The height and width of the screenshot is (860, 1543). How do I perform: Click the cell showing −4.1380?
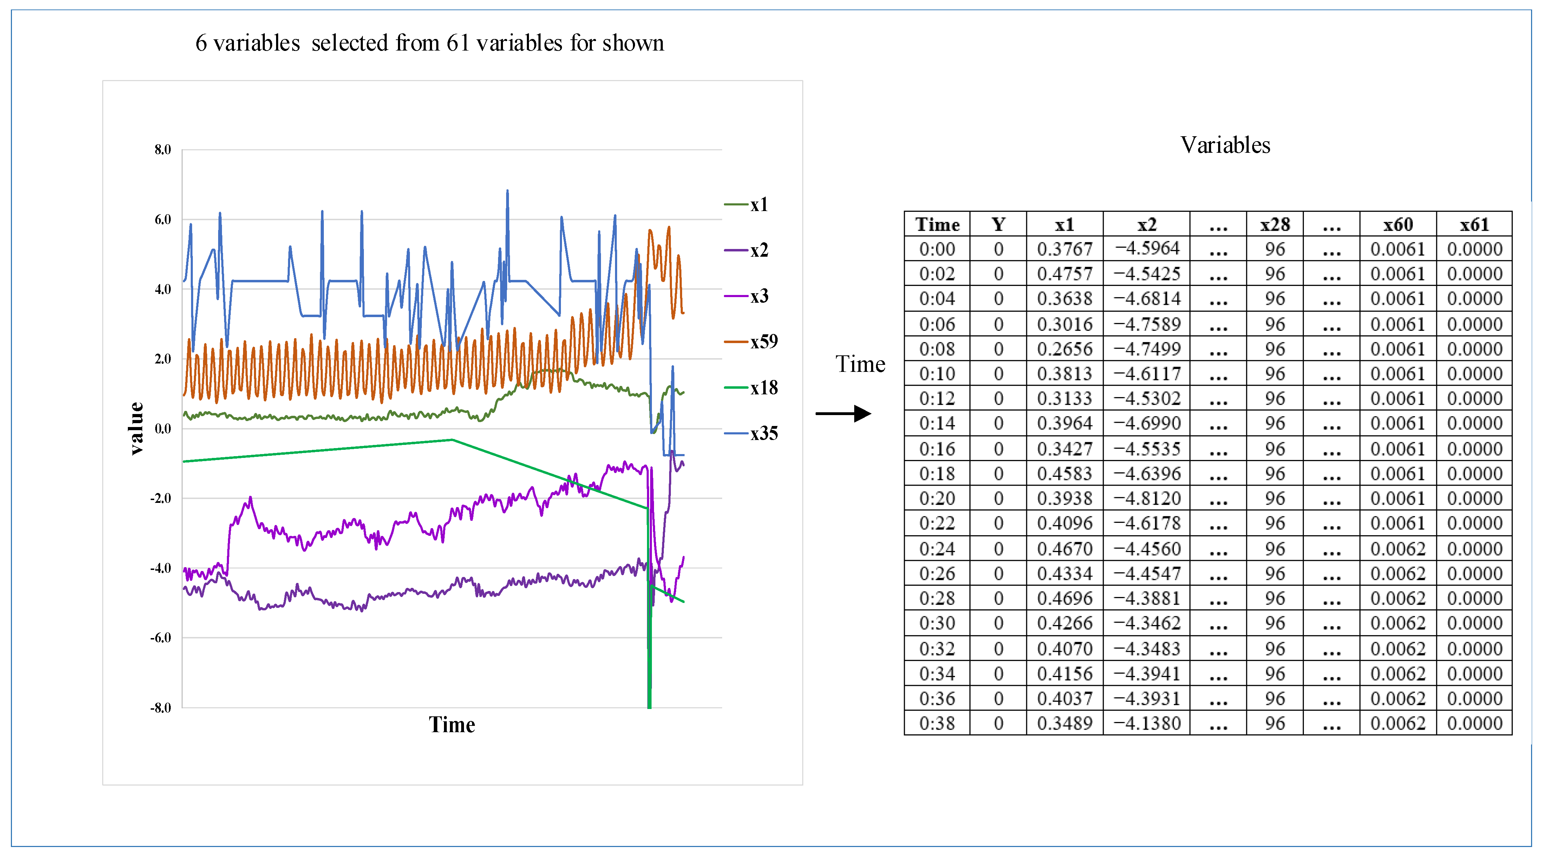(1146, 723)
